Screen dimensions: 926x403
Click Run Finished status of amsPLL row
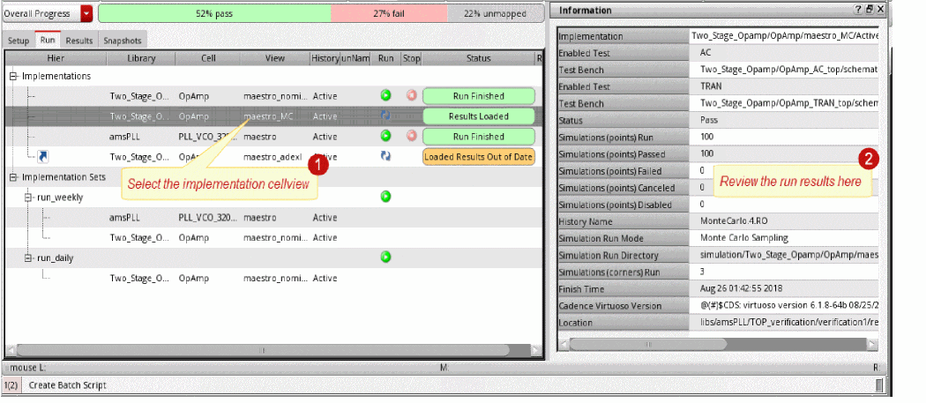(478, 136)
